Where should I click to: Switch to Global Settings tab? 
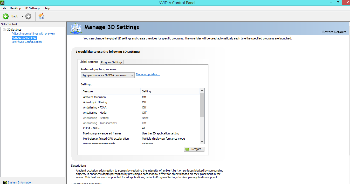coord(89,62)
